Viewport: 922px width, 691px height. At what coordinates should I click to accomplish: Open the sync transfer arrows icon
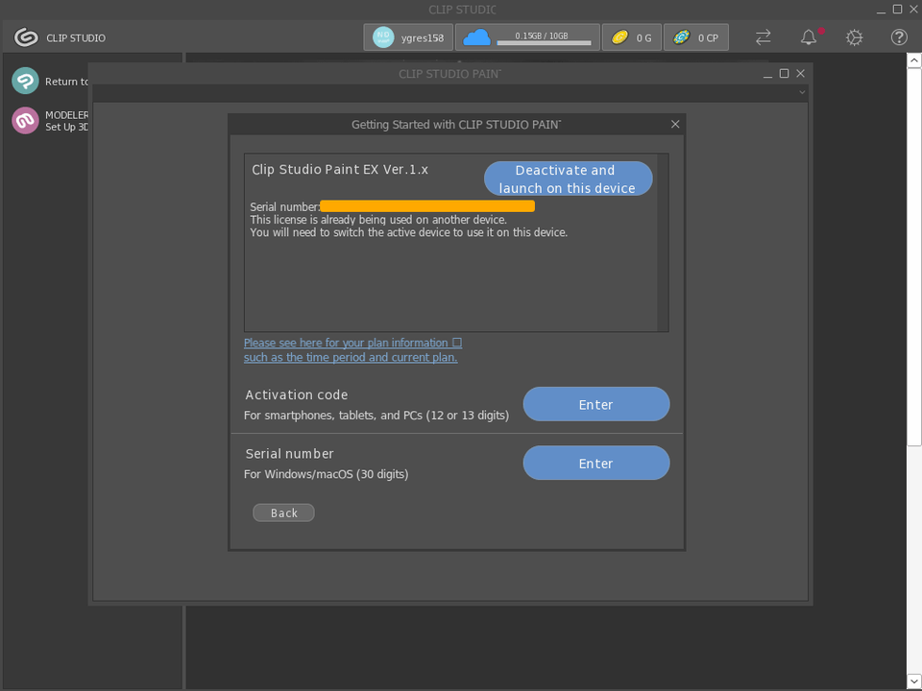pyautogui.click(x=764, y=37)
